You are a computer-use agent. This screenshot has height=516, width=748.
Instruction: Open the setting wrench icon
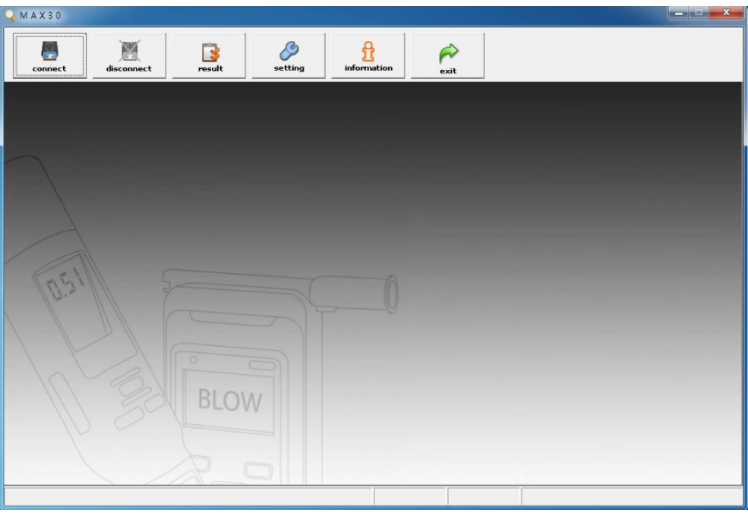(x=289, y=50)
